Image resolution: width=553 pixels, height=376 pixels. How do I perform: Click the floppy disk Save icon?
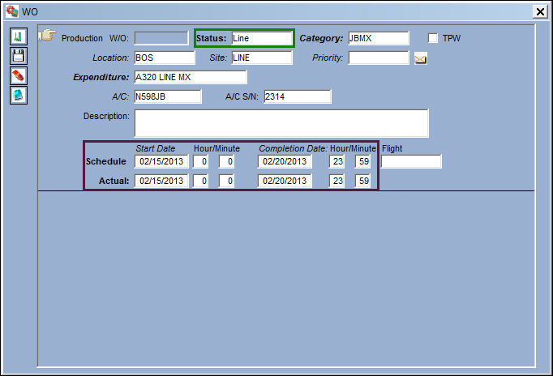pyautogui.click(x=19, y=56)
